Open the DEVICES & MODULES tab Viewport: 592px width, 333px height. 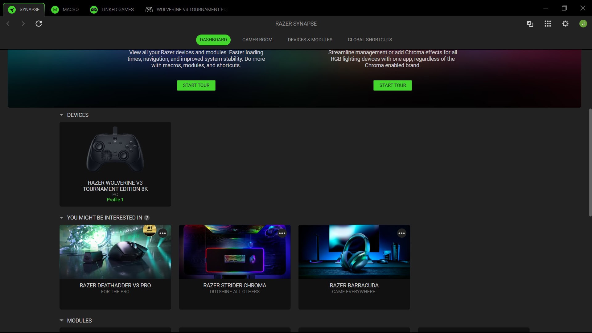click(x=310, y=39)
